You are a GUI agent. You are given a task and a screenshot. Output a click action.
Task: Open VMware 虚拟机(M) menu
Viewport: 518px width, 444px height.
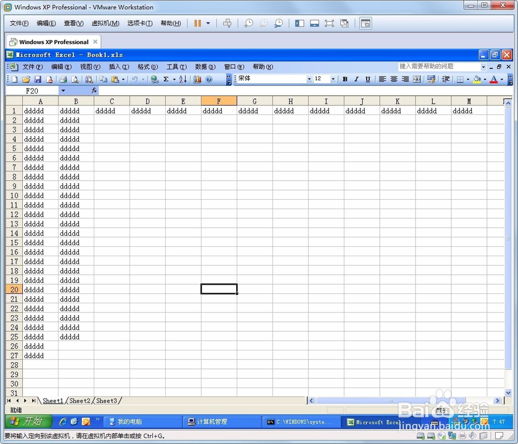[x=105, y=23]
